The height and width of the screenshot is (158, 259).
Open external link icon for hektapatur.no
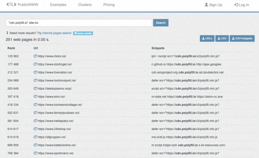(35, 121)
